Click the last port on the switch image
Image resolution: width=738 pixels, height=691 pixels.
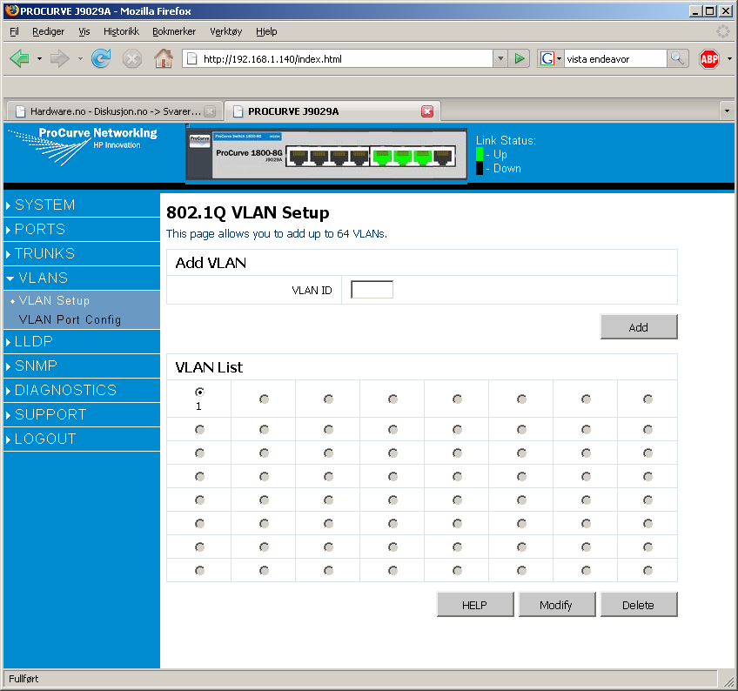443,158
